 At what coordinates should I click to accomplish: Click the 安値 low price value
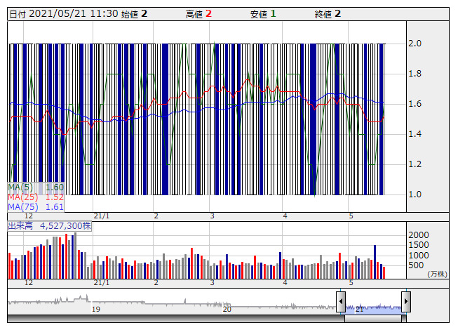click(273, 13)
